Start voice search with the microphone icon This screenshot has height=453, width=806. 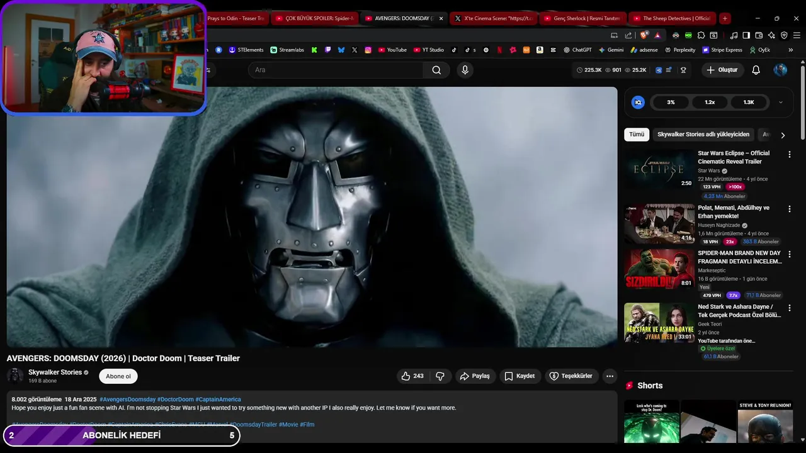465,70
